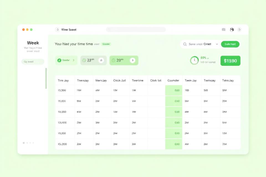This screenshot has height=177, width=266.
Task: Select the first pagination dot in sidebar
Action: click(24, 143)
